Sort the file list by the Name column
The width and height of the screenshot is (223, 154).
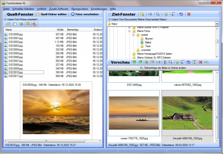click(24, 30)
